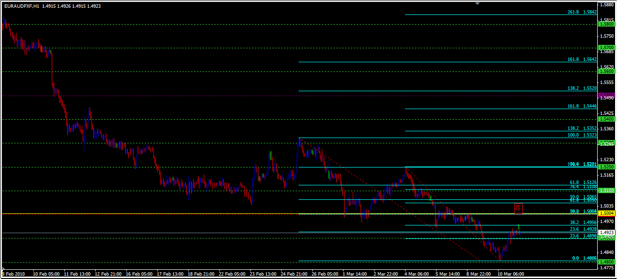Click the 0.0 1.4806 Fibonacci label
Viewport: 617px width, 279px height.
pyautogui.click(x=584, y=258)
